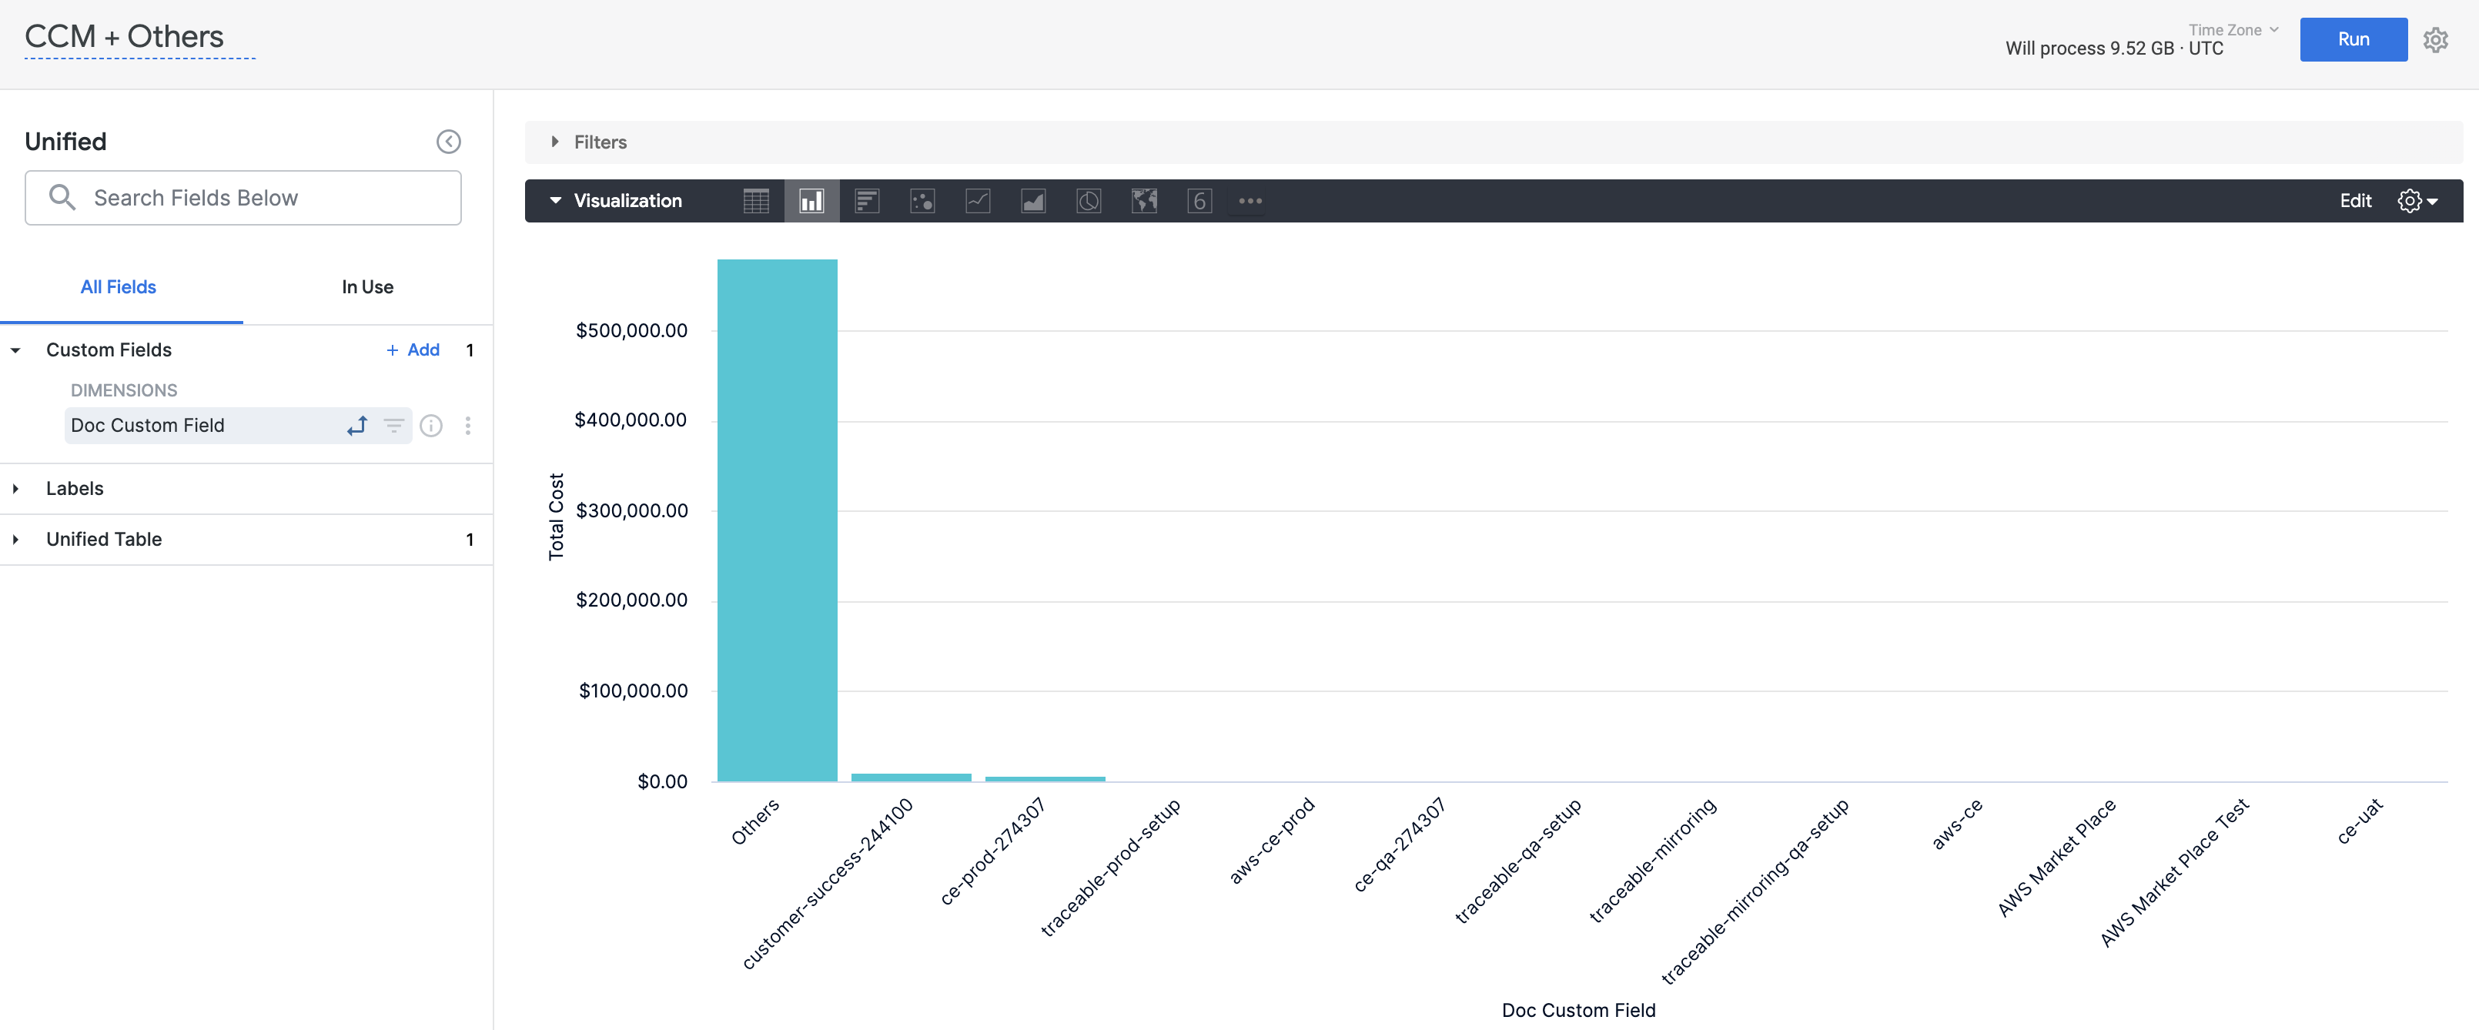2479x1030 pixels.
Task: Choose the single value visualization icon
Action: [1199, 200]
